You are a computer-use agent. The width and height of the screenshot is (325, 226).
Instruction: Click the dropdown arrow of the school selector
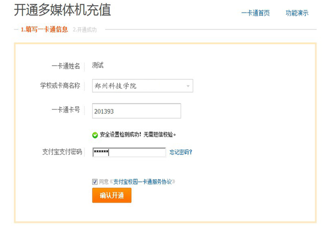pos(188,86)
